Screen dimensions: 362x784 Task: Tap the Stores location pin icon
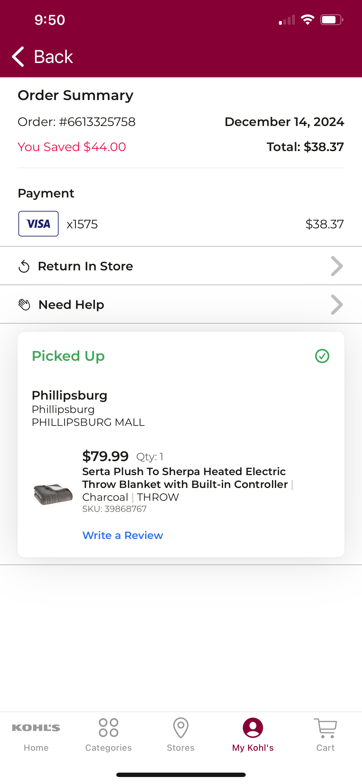tap(181, 728)
